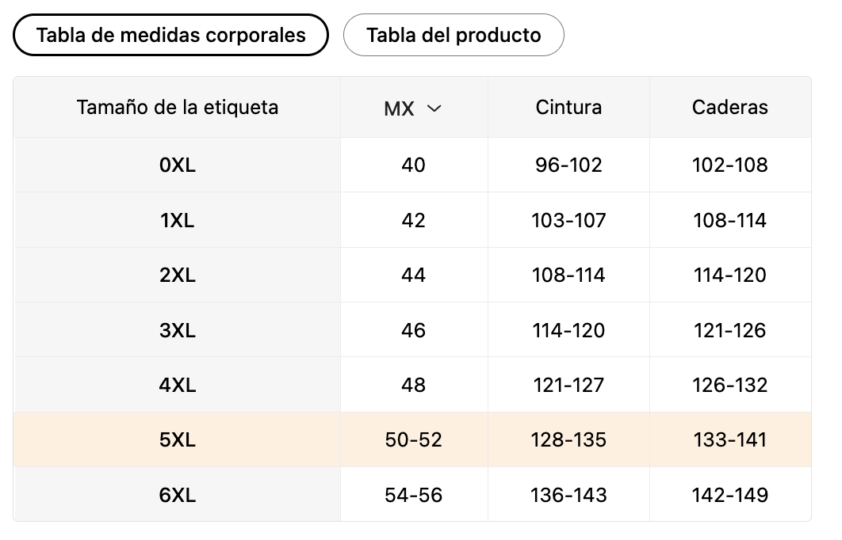Image resolution: width=842 pixels, height=540 pixels.
Task: Select the 0XL size row label
Action: [x=178, y=165]
